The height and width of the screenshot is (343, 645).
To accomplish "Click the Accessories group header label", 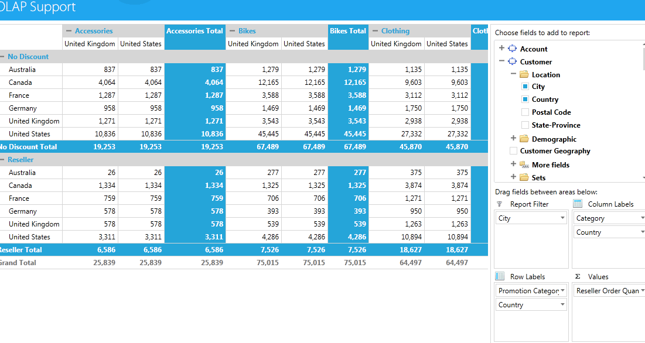I will point(94,31).
